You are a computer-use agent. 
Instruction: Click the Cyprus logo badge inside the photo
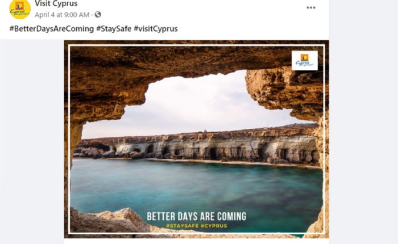[305, 61]
